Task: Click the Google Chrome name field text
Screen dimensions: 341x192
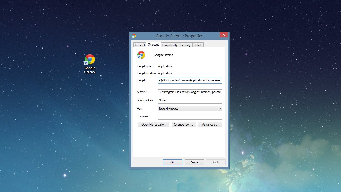Action: (x=163, y=55)
